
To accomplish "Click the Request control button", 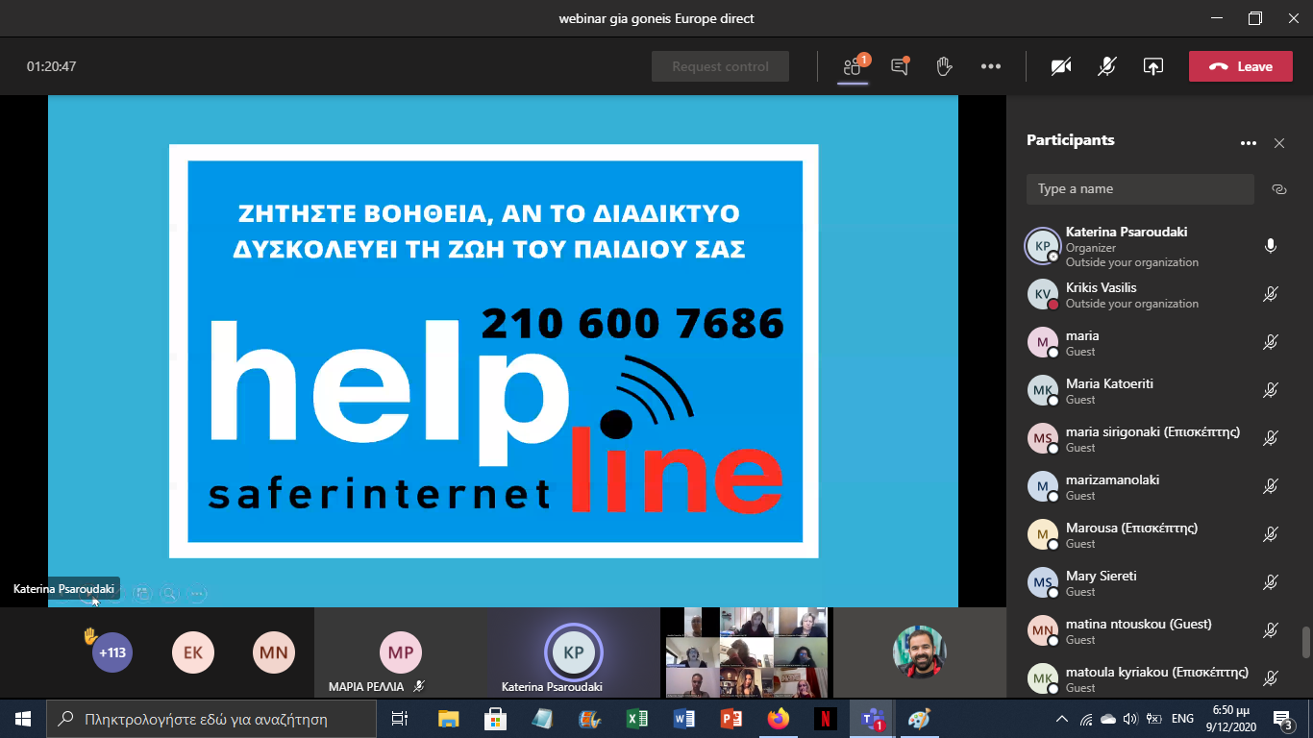I will coord(720,66).
